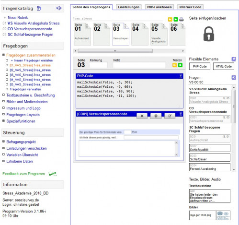The height and width of the screenshot is (225, 239).
Task: Select the Seiten des Fragebogens tab
Action: 91,7
